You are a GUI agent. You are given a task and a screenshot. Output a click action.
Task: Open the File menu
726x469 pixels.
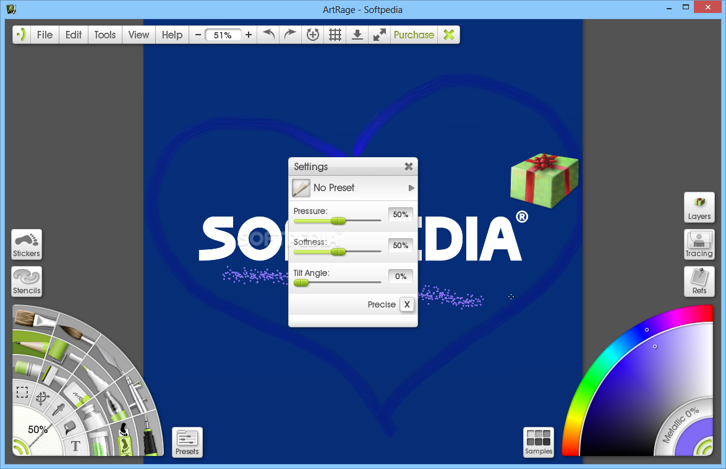click(x=45, y=35)
